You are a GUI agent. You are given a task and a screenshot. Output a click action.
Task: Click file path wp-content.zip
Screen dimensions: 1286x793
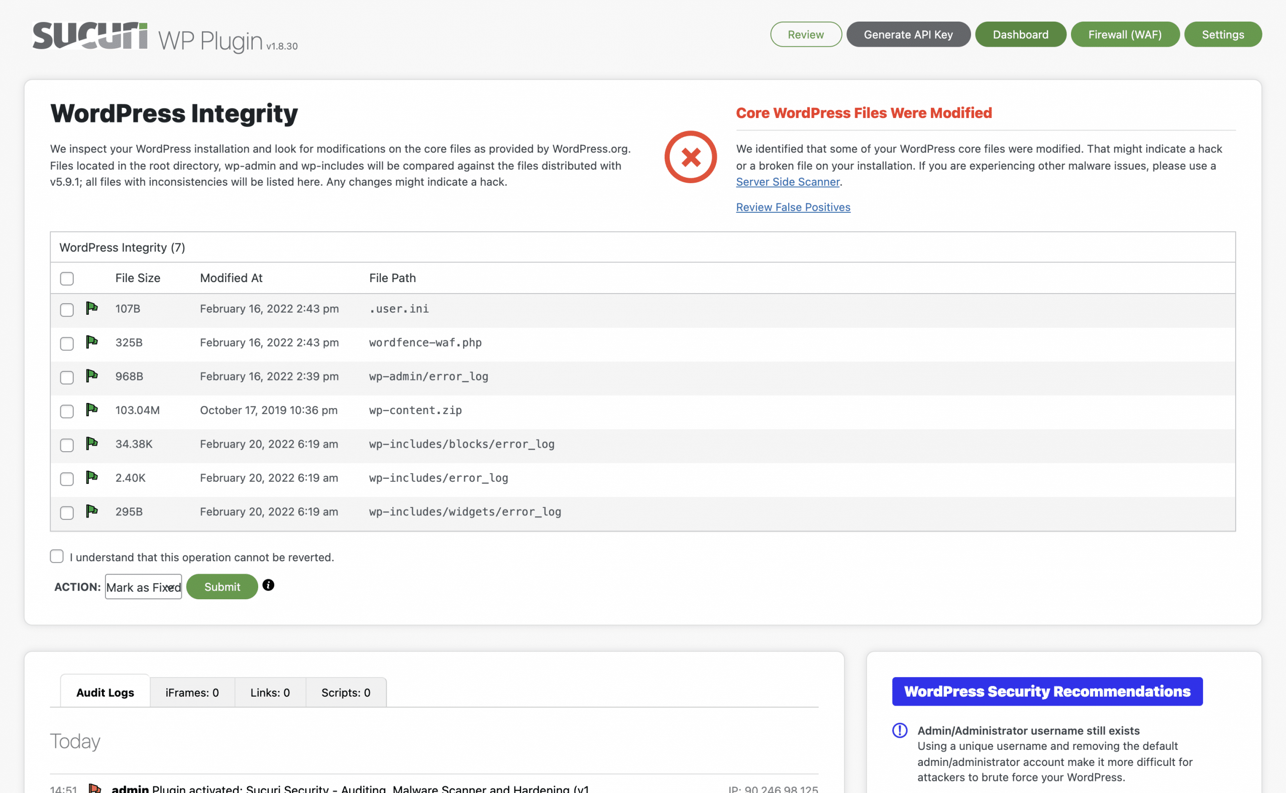tap(415, 410)
